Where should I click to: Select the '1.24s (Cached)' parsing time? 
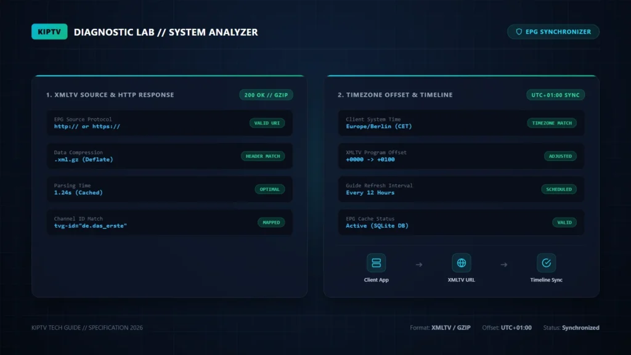click(x=78, y=193)
